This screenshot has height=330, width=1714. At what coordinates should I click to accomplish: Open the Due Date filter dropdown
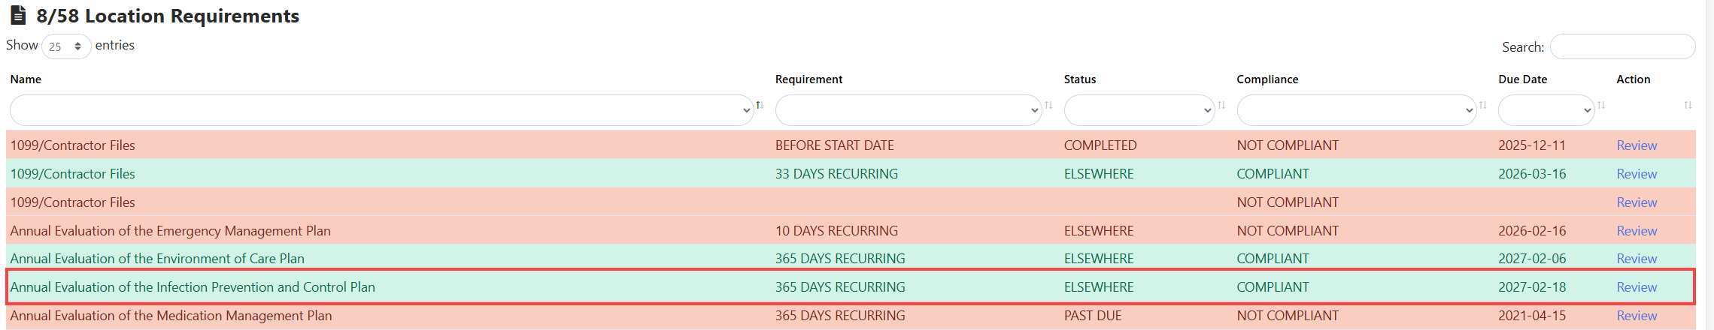point(1546,110)
